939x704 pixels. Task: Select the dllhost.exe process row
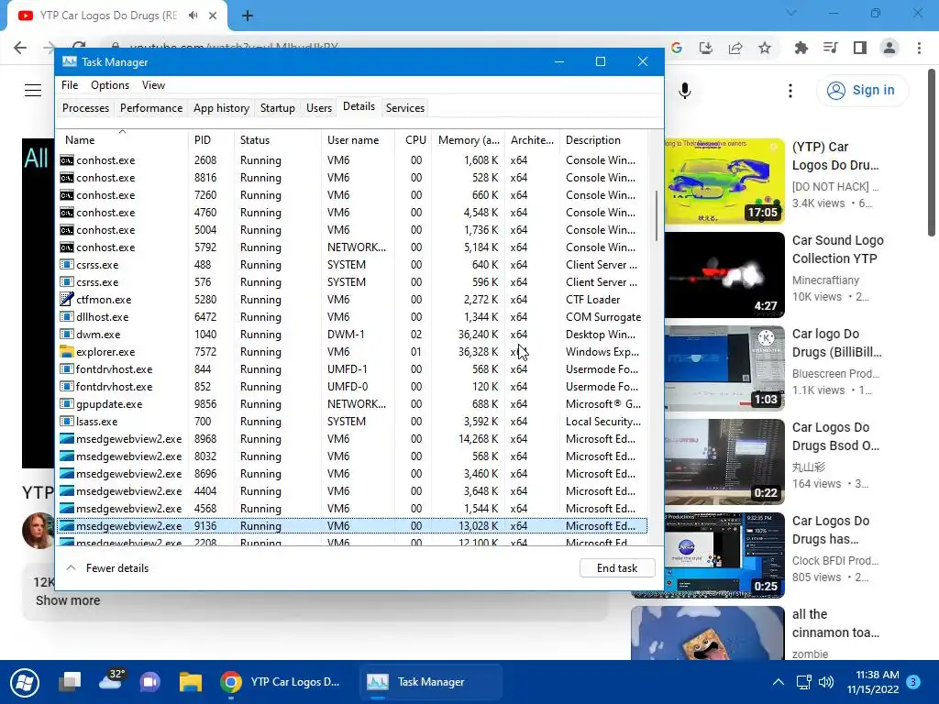(352, 316)
